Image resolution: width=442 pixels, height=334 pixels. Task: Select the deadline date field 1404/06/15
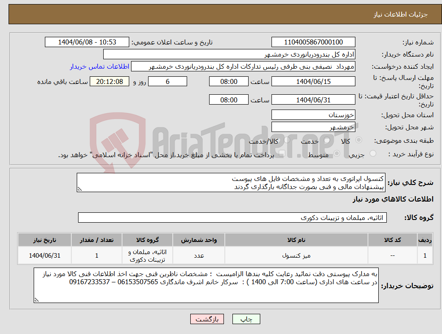pos(313,81)
